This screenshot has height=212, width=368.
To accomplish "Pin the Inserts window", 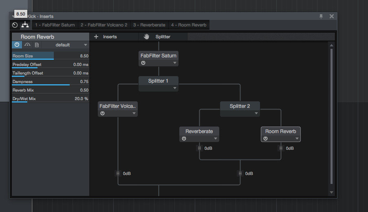I will (x=321, y=16).
